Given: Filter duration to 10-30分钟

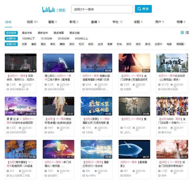Looking at the screenshot, I should coord(46,38).
